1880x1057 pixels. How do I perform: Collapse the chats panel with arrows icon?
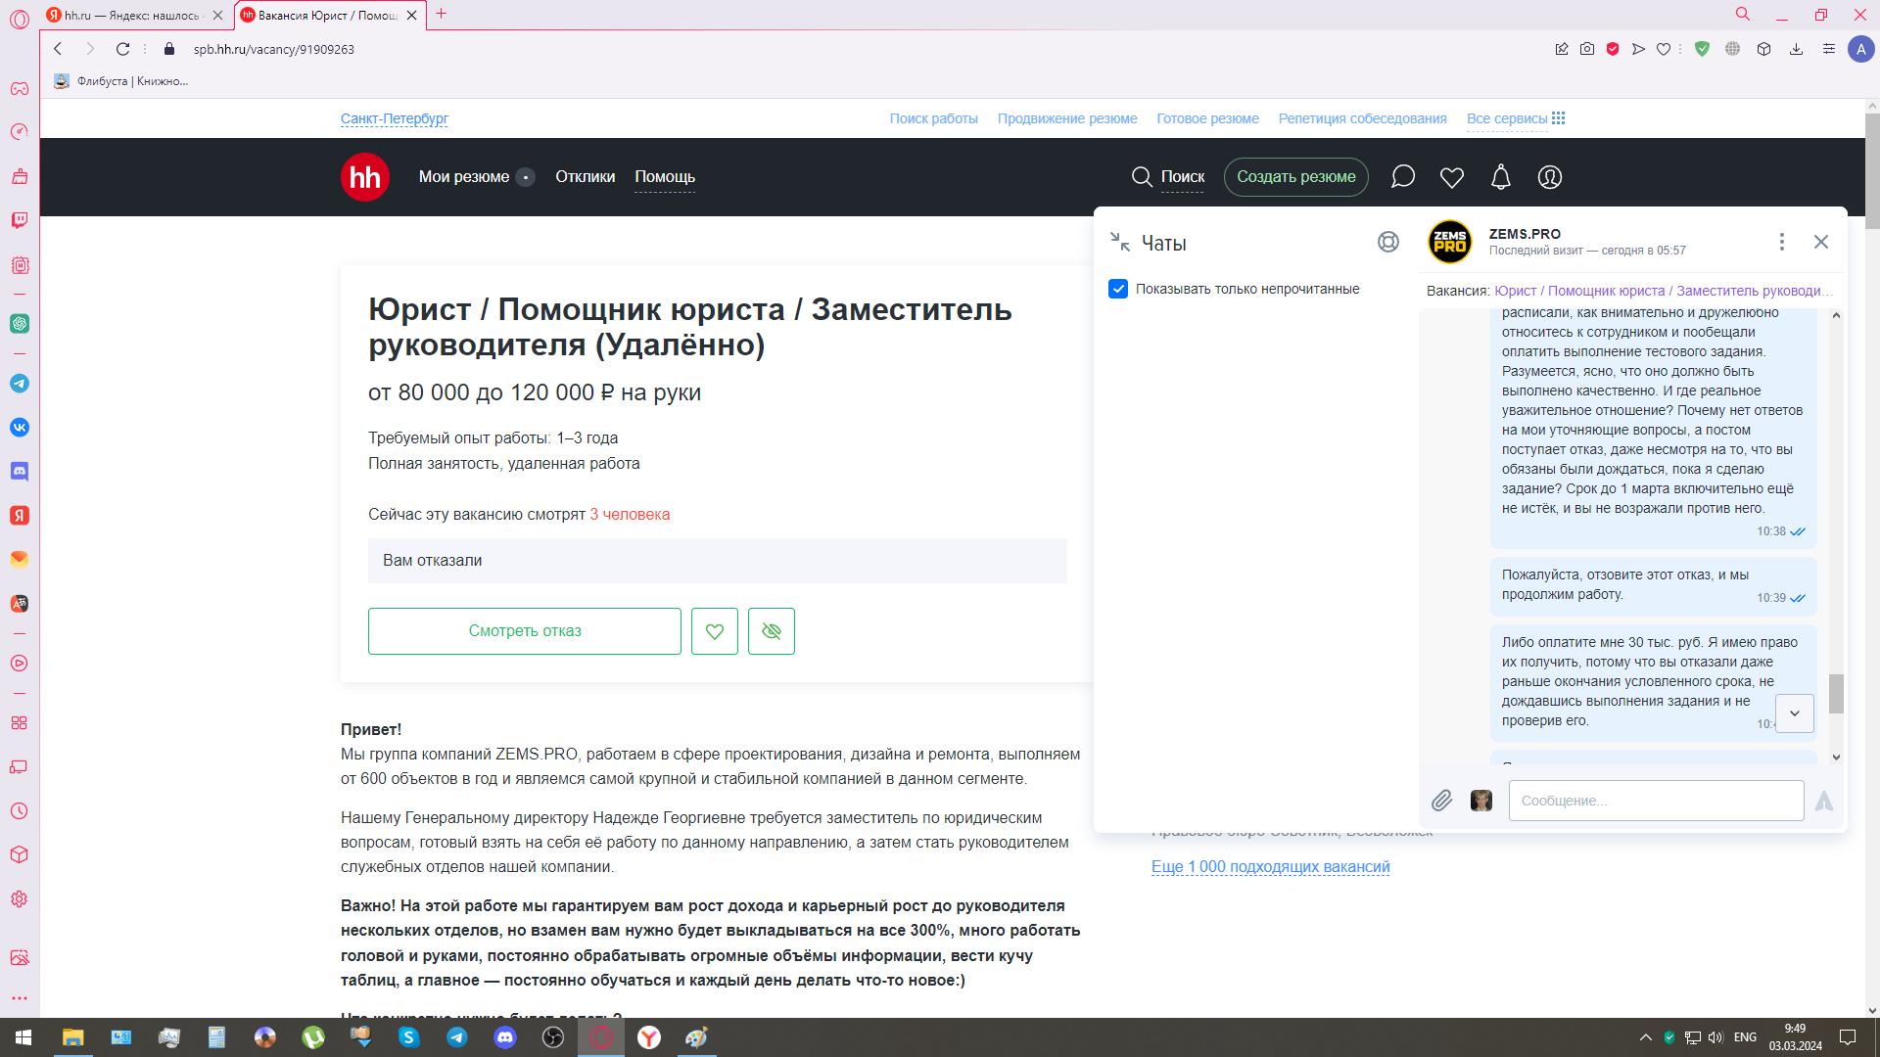(x=1120, y=242)
